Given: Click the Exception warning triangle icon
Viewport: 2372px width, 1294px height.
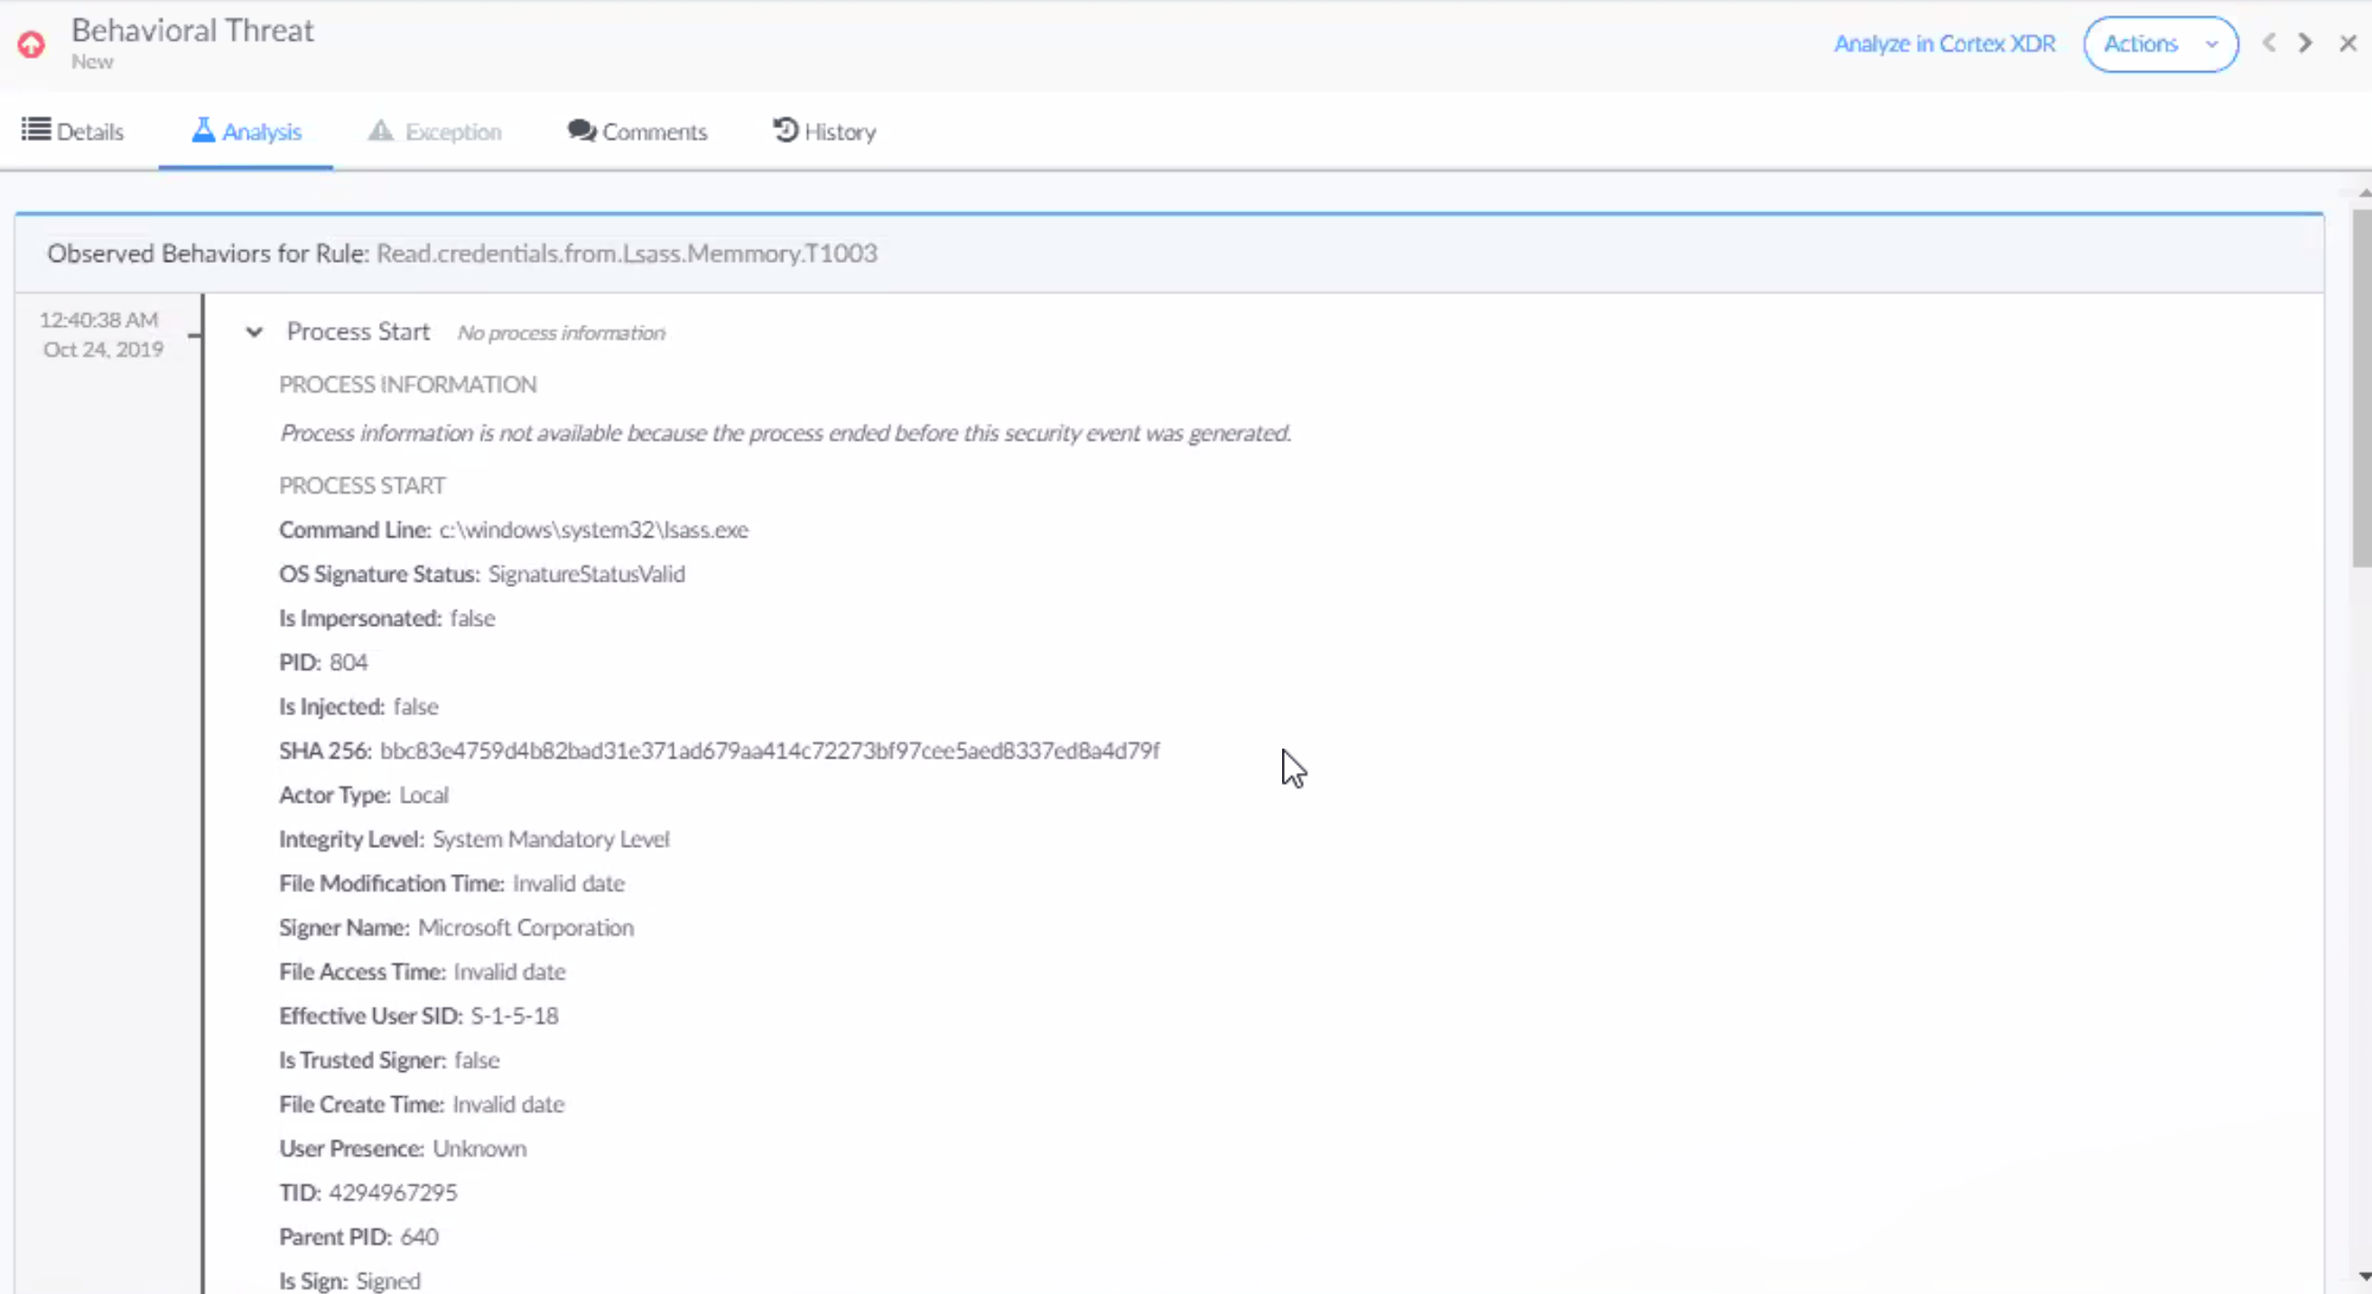Looking at the screenshot, I should point(380,130).
